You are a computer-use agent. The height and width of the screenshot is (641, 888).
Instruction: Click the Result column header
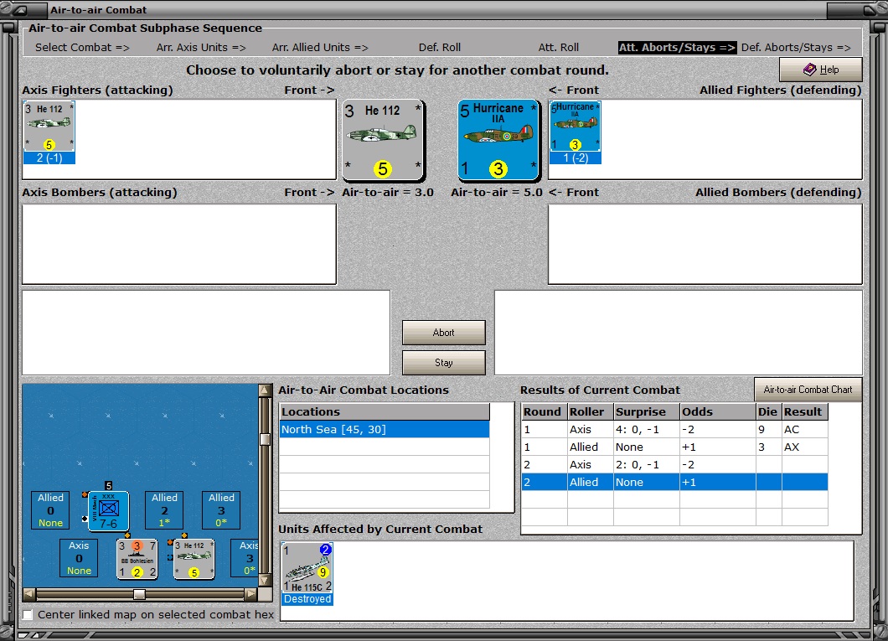[805, 411]
